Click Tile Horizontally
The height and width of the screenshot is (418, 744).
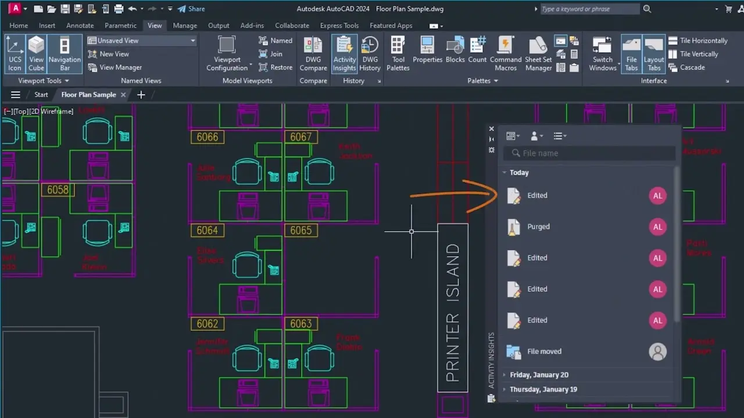(x=698, y=41)
